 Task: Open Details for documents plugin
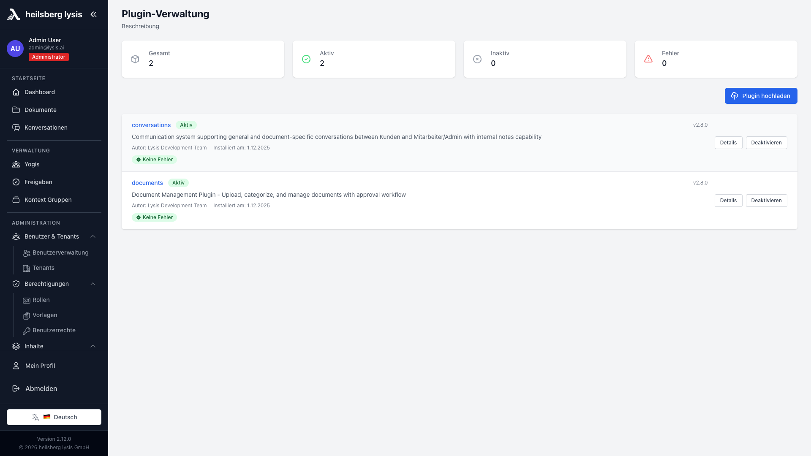click(x=728, y=201)
